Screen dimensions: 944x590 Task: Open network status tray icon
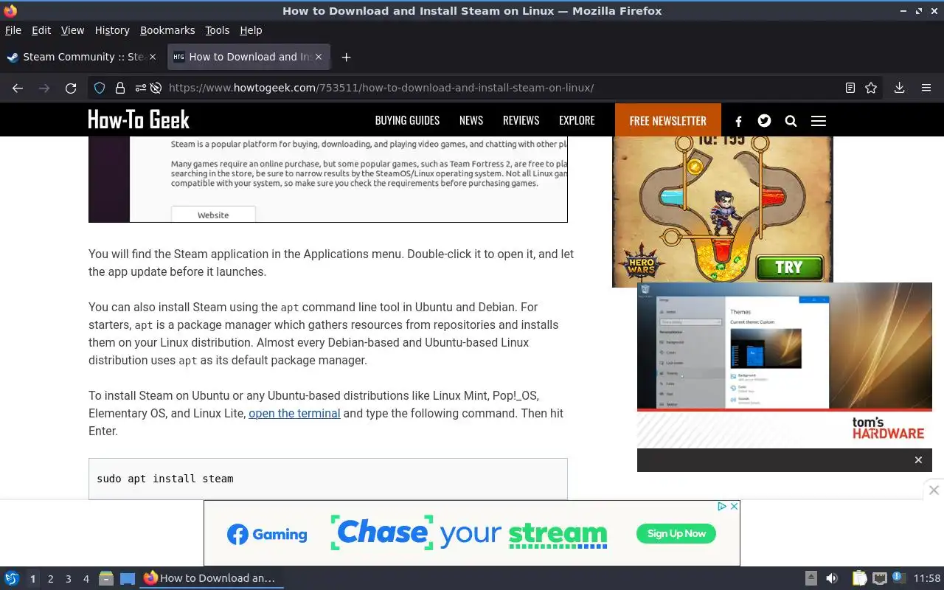click(879, 578)
